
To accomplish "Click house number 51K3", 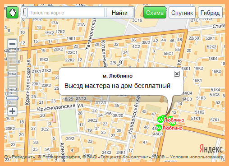I will 201,98.
